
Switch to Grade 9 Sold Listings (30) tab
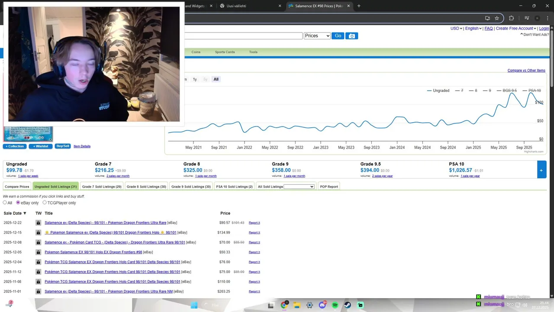(x=191, y=187)
